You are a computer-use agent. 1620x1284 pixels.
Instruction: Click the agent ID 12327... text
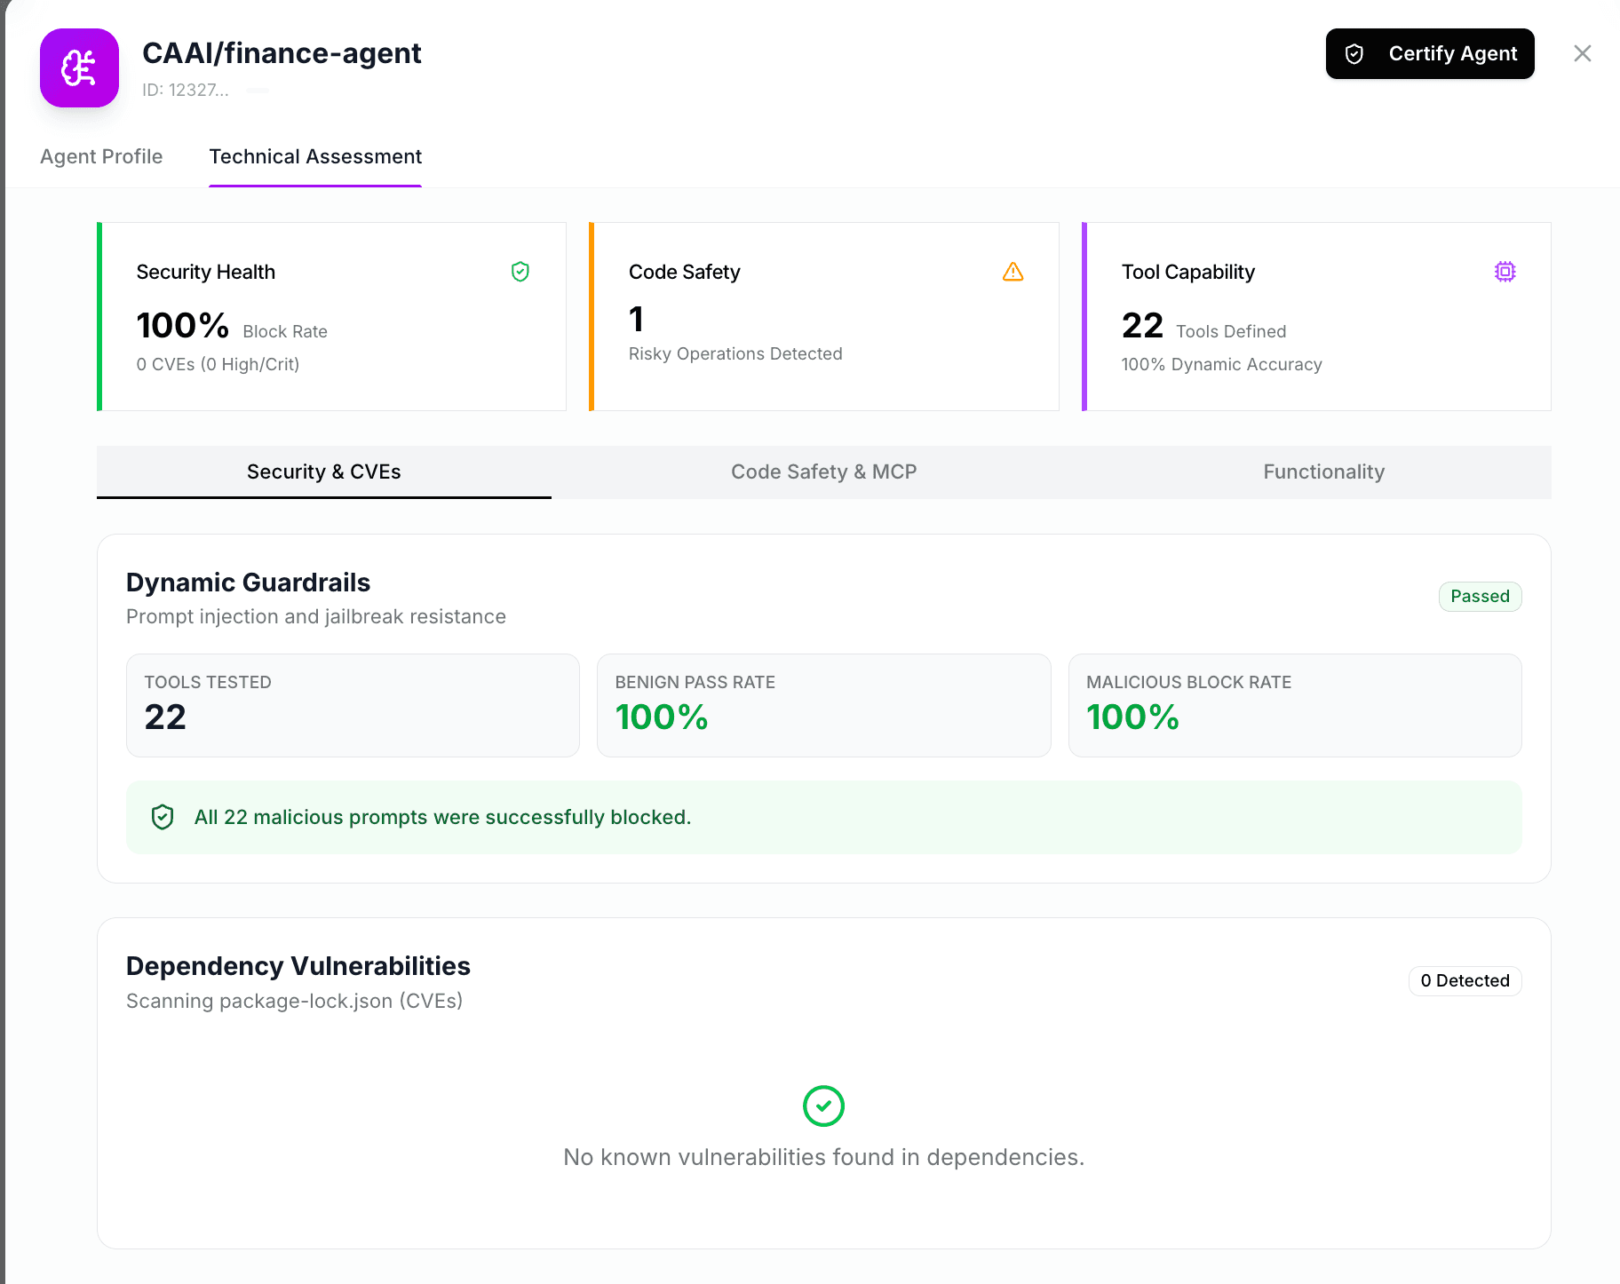pos(186,91)
